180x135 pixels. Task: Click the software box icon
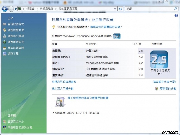(60, 102)
